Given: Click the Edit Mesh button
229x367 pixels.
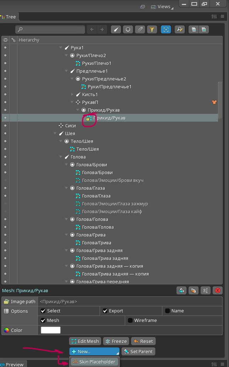Looking at the screenshot, I should tap(85, 341).
